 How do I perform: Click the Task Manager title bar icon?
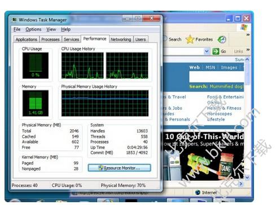pos(14,20)
